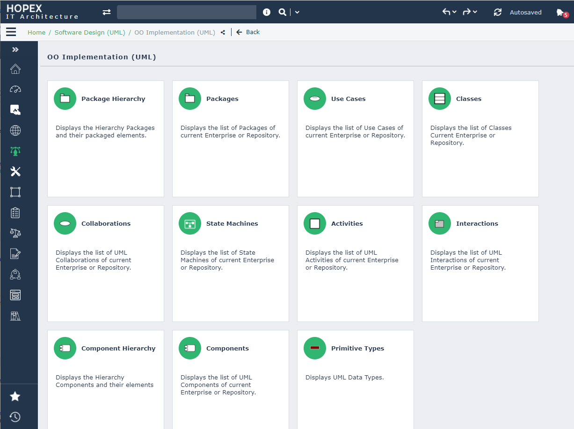Click the notifications bell with badge
The width and height of the screenshot is (574, 429).
(x=561, y=13)
